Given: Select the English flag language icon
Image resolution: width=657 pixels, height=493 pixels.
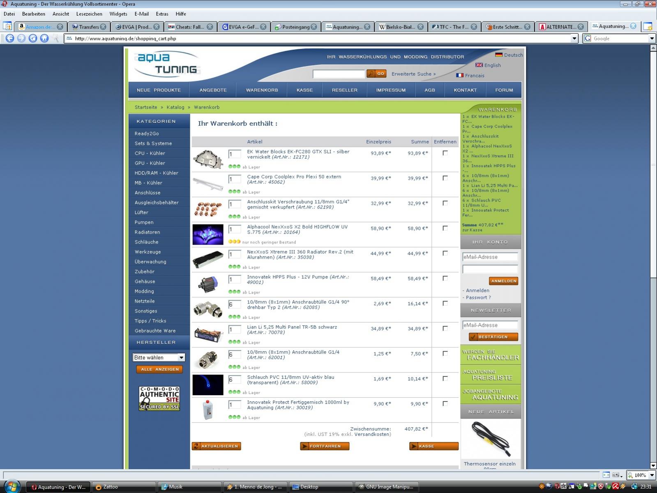Looking at the screenshot, I should [479, 65].
